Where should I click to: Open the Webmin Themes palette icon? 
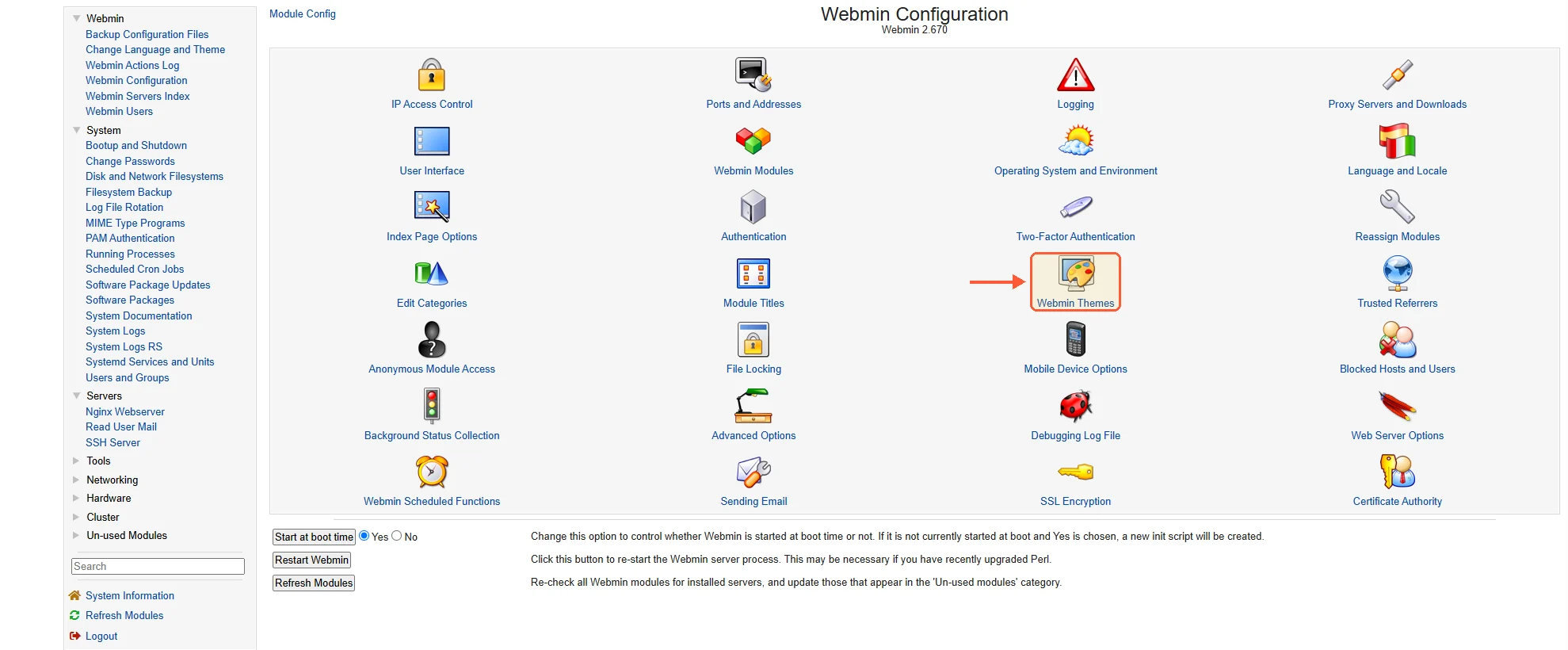pos(1075,273)
